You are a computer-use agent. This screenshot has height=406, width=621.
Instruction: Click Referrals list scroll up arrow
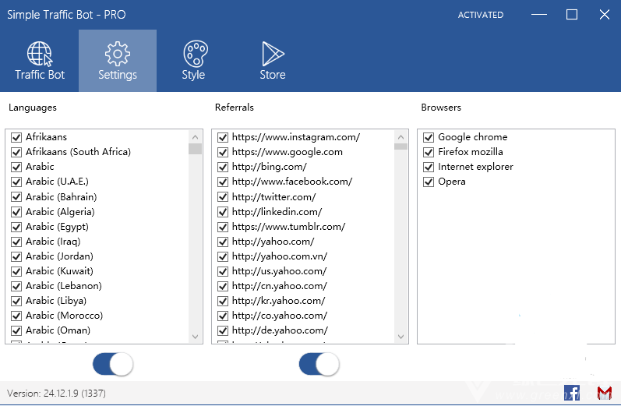tap(400, 137)
